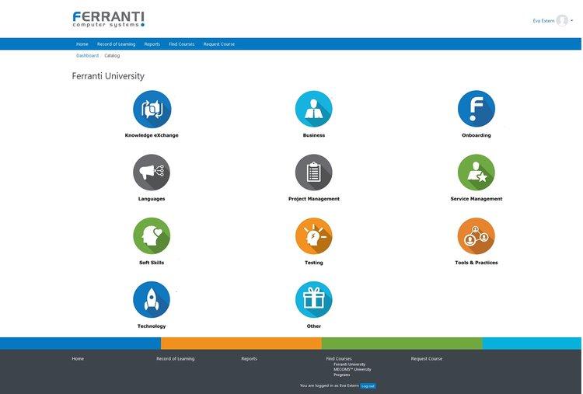Viewport: 583px width, 394px height.
Task: Click the Testing category label
Action: [x=314, y=263]
